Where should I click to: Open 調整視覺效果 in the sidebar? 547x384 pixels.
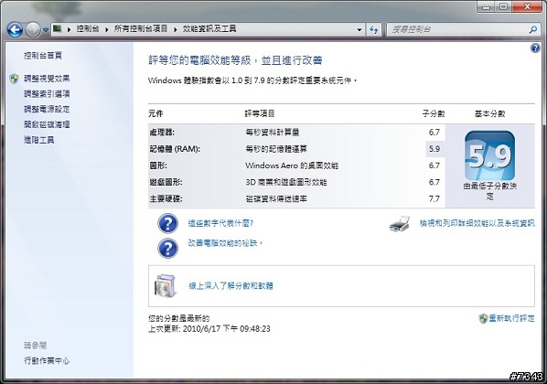tap(47, 79)
